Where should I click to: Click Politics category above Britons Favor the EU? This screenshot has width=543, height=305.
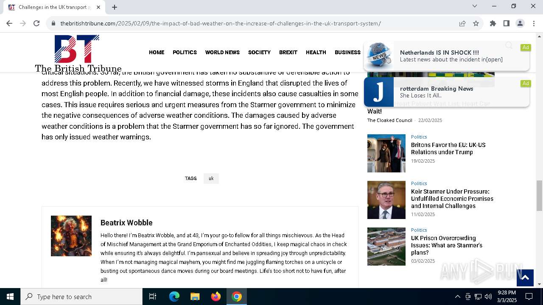tap(419, 137)
